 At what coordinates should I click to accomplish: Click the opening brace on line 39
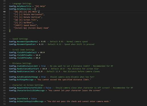(x=35, y=9)
